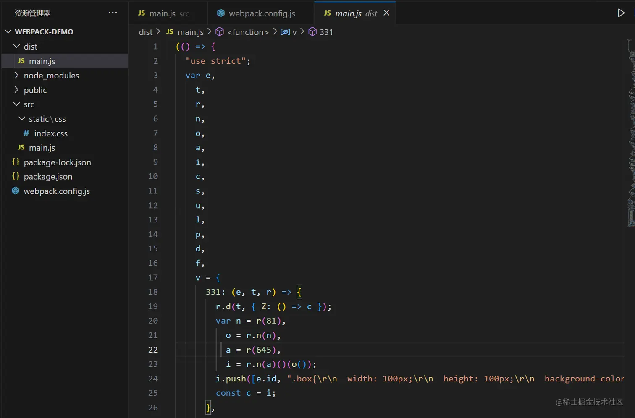Open the explorer more actions ellipsis
The image size is (635, 418).
113,13
